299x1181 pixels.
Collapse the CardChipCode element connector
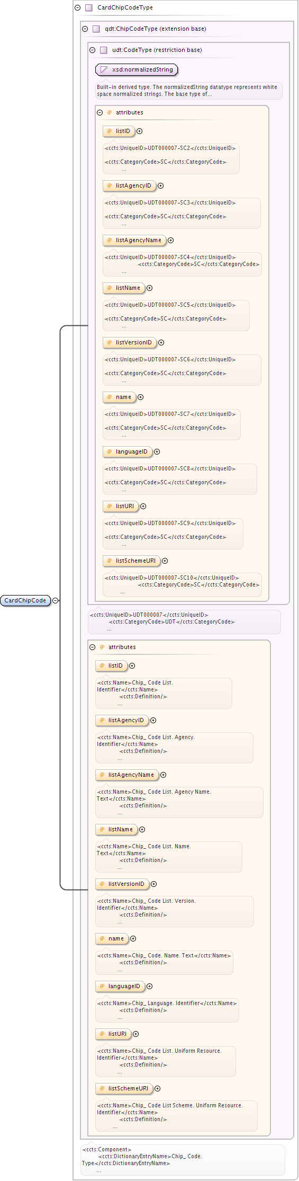(56, 600)
